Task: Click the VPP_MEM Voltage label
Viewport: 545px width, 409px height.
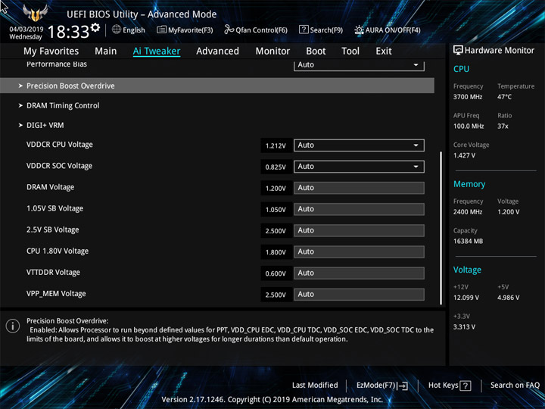Action: [x=56, y=294]
